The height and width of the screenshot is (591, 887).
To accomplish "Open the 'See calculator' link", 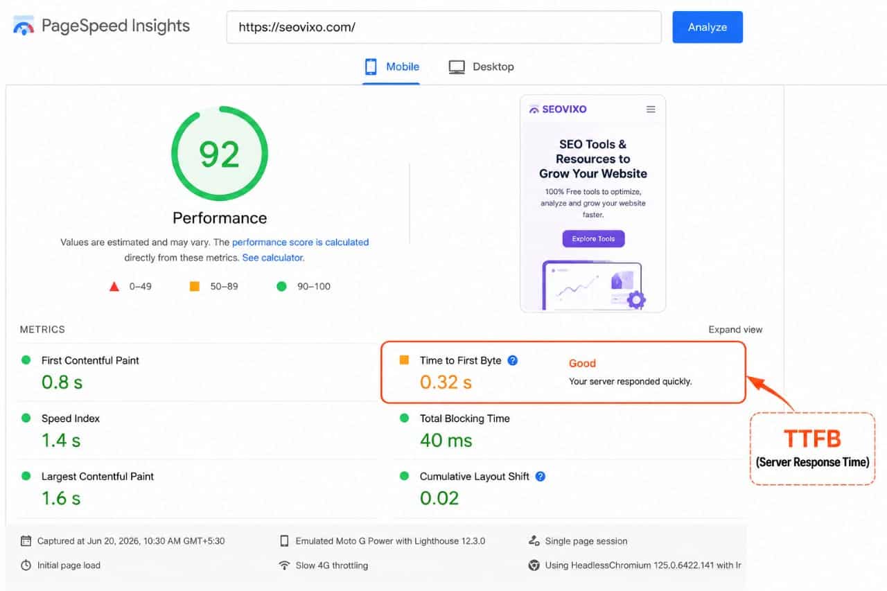I will pos(272,258).
